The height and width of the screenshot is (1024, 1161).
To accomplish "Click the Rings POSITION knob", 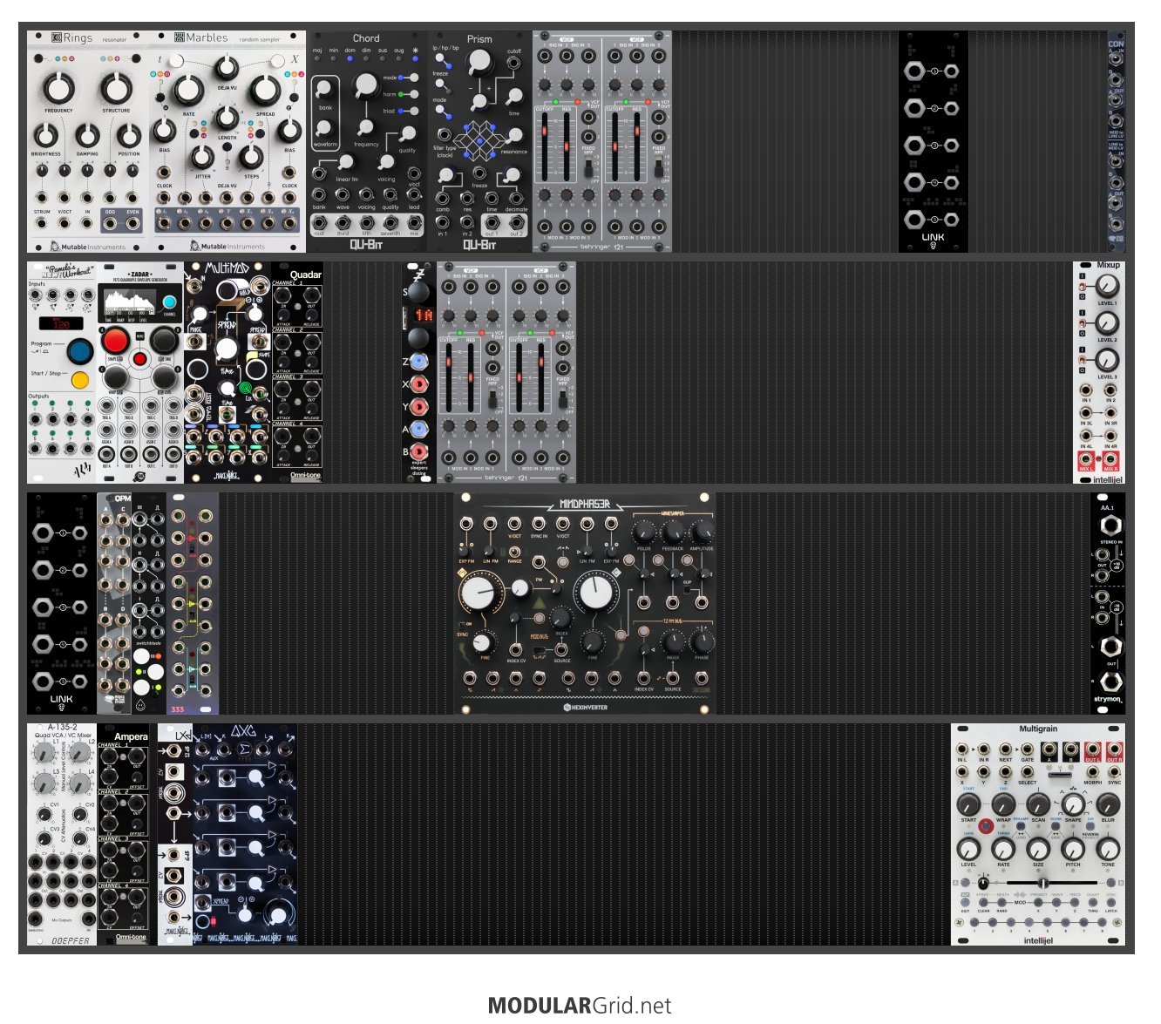I will click(129, 136).
